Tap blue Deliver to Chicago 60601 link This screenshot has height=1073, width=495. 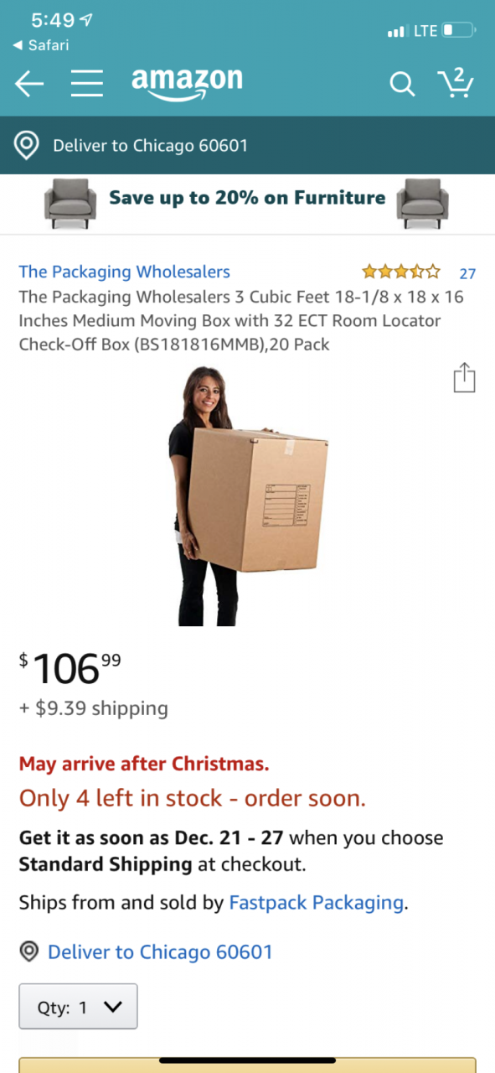[160, 951]
